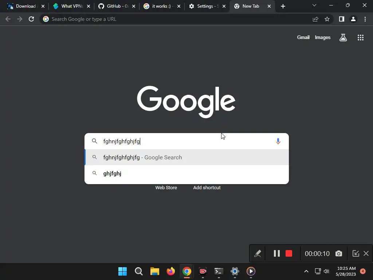The image size is (373, 280).
Task: Launch Firefox from taskbar
Action: pyautogui.click(x=171, y=271)
